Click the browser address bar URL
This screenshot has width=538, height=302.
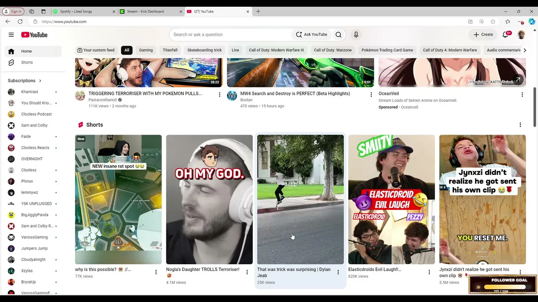point(64,22)
